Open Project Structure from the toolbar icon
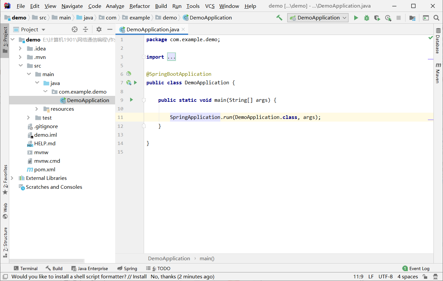The width and height of the screenshot is (443, 281). tap(412, 18)
